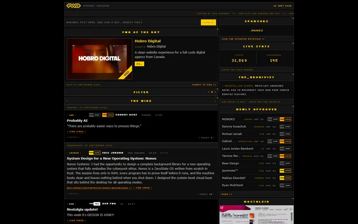This screenshot has width=358, height=224.
Task: Click the FWA Judge badge in Gabriel row
Action: click(x=285, y=141)
